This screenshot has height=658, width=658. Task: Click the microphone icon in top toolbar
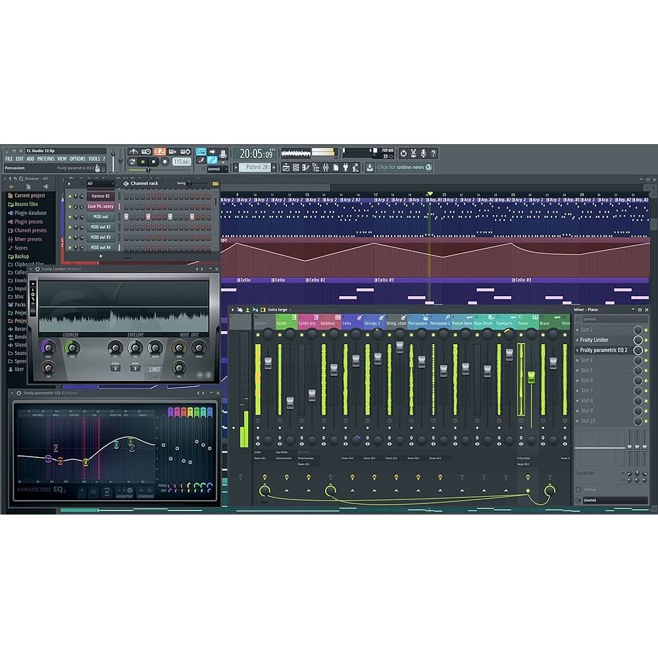click(423, 153)
